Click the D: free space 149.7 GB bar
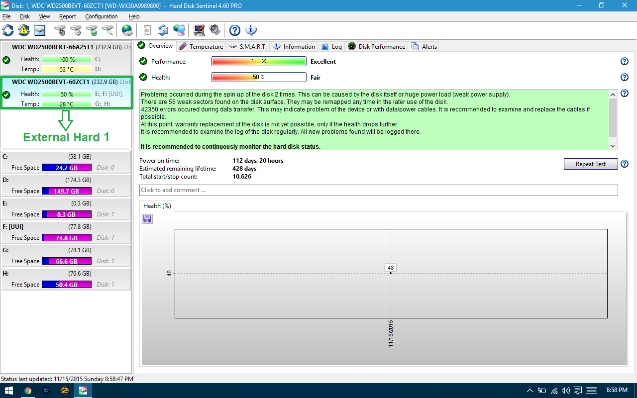The width and height of the screenshot is (637, 398). [x=67, y=191]
